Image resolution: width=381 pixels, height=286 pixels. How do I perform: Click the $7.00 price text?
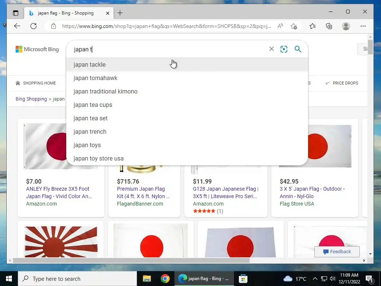coord(34,181)
